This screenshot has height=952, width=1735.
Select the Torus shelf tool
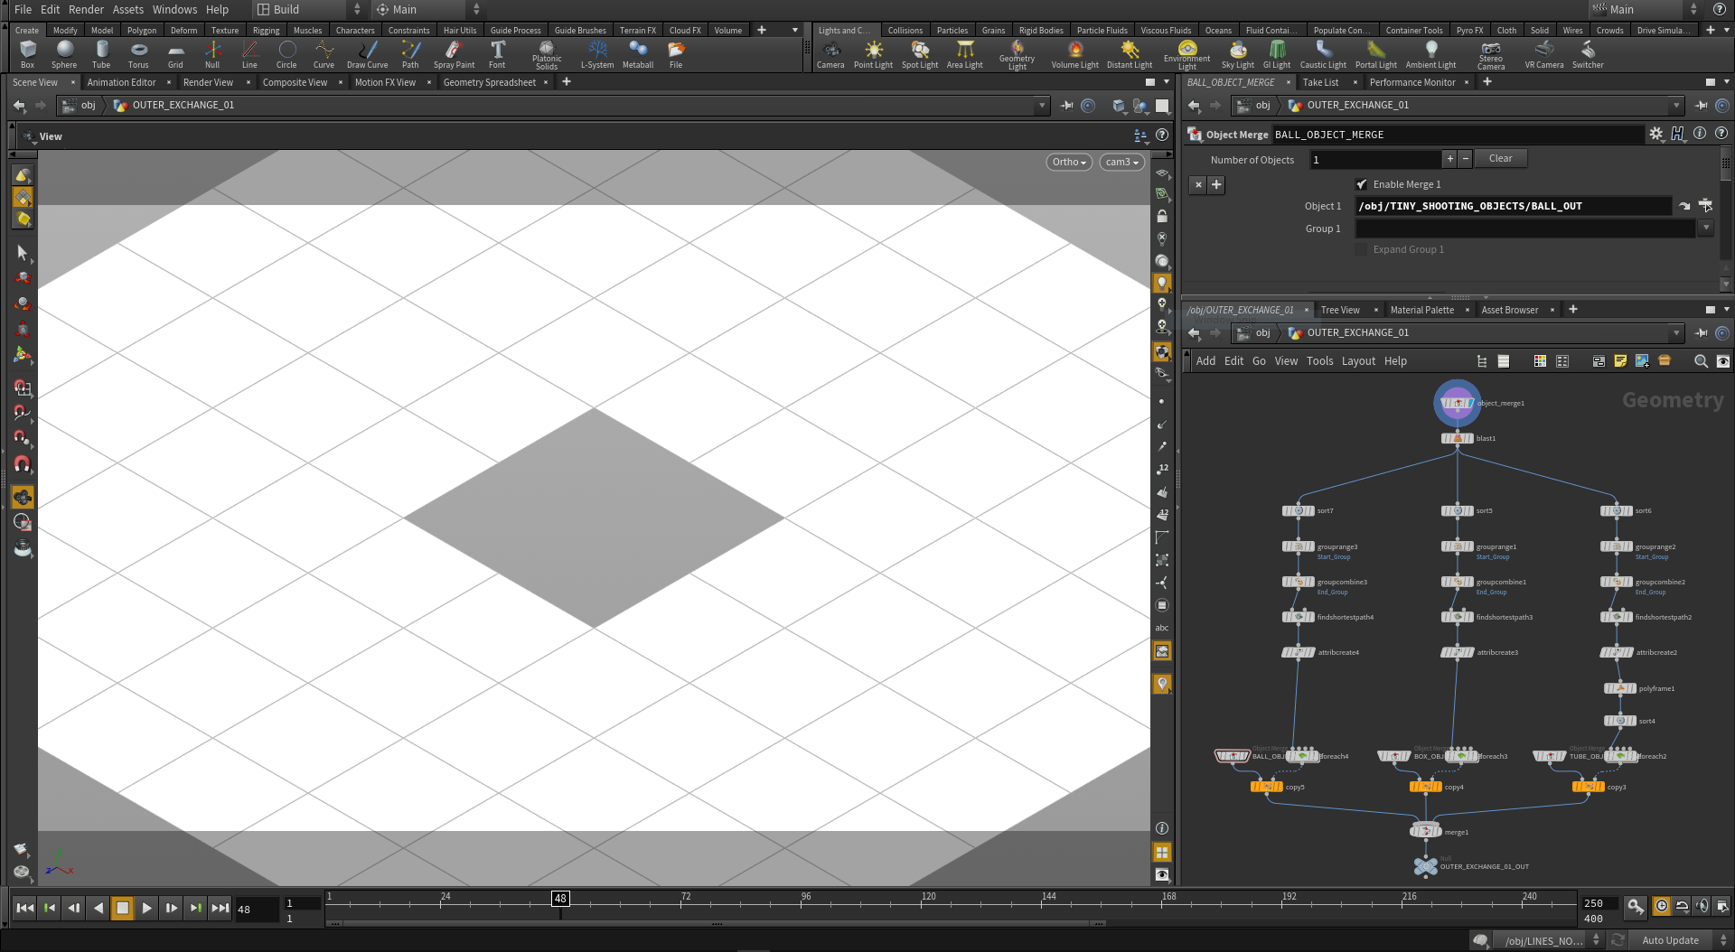(138, 54)
